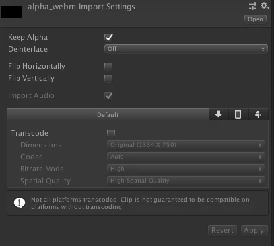Switch to the iOS phone platform tab
This screenshot has height=246, width=274.
(238, 114)
